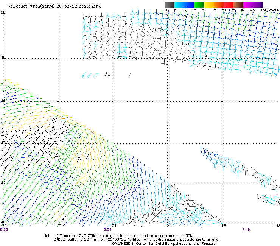Click the '40' label under the color scale
This screenshot has width=280, height=246.
tap(243, 10)
